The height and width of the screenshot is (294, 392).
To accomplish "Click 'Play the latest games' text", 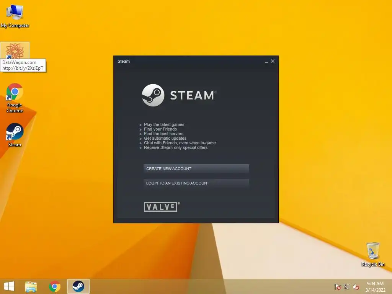I will [164, 124].
